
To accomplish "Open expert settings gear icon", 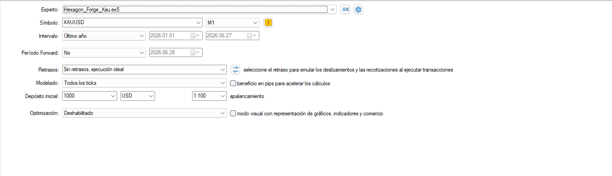I will [359, 9].
